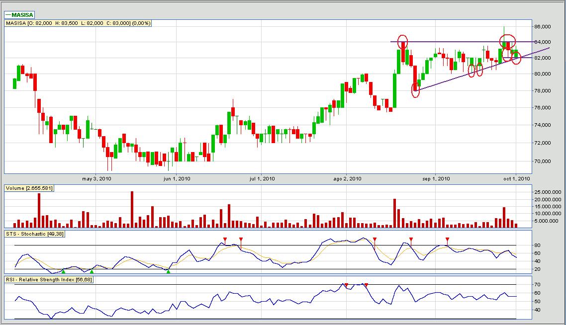Select the RSI - Relative Strength Index title
Image resolution: width=566 pixels, height=325 pixels.
[49, 280]
